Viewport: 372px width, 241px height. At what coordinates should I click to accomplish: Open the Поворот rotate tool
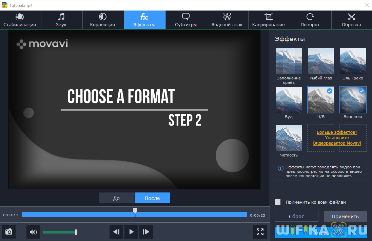pos(310,20)
